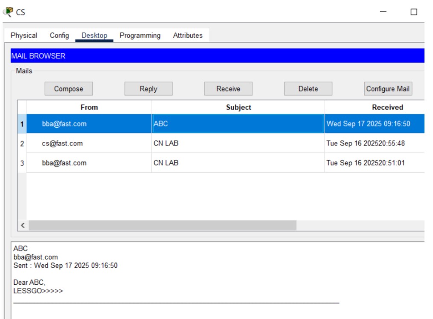Select the Desktop tab
Viewport: 433px width, 319px height.
[x=95, y=35]
